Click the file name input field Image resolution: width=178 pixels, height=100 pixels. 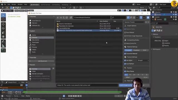[87, 85]
